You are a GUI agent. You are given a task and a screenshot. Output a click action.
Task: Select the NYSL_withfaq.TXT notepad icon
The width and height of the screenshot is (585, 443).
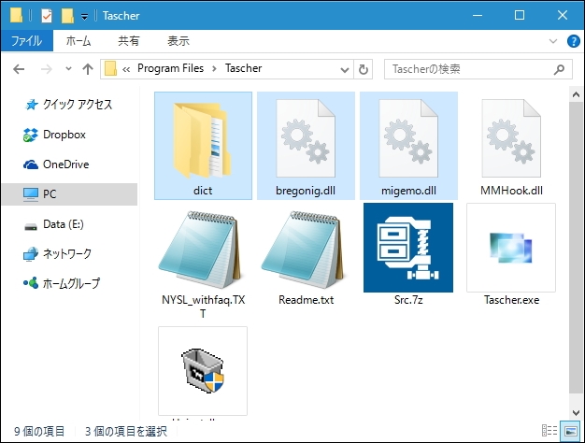point(203,249)
